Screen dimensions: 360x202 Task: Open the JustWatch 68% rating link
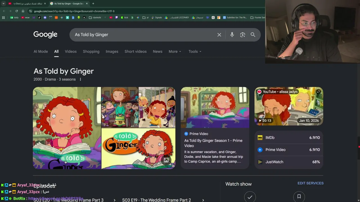[289, 162]
